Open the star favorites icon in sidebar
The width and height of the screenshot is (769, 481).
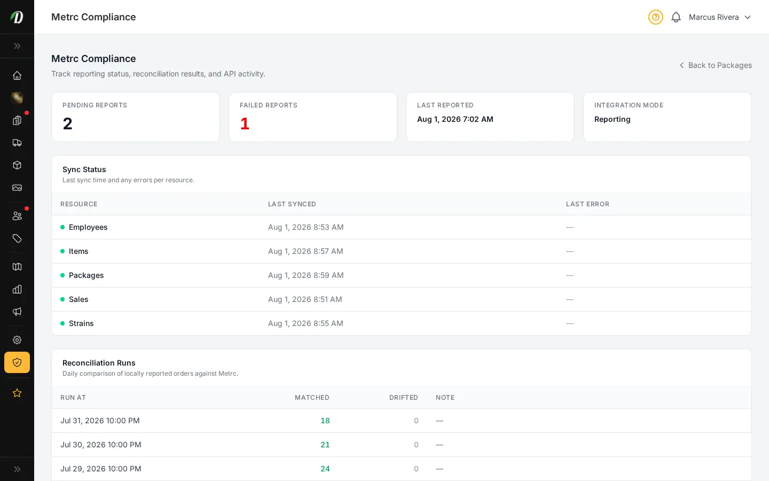tap(17, 393)
